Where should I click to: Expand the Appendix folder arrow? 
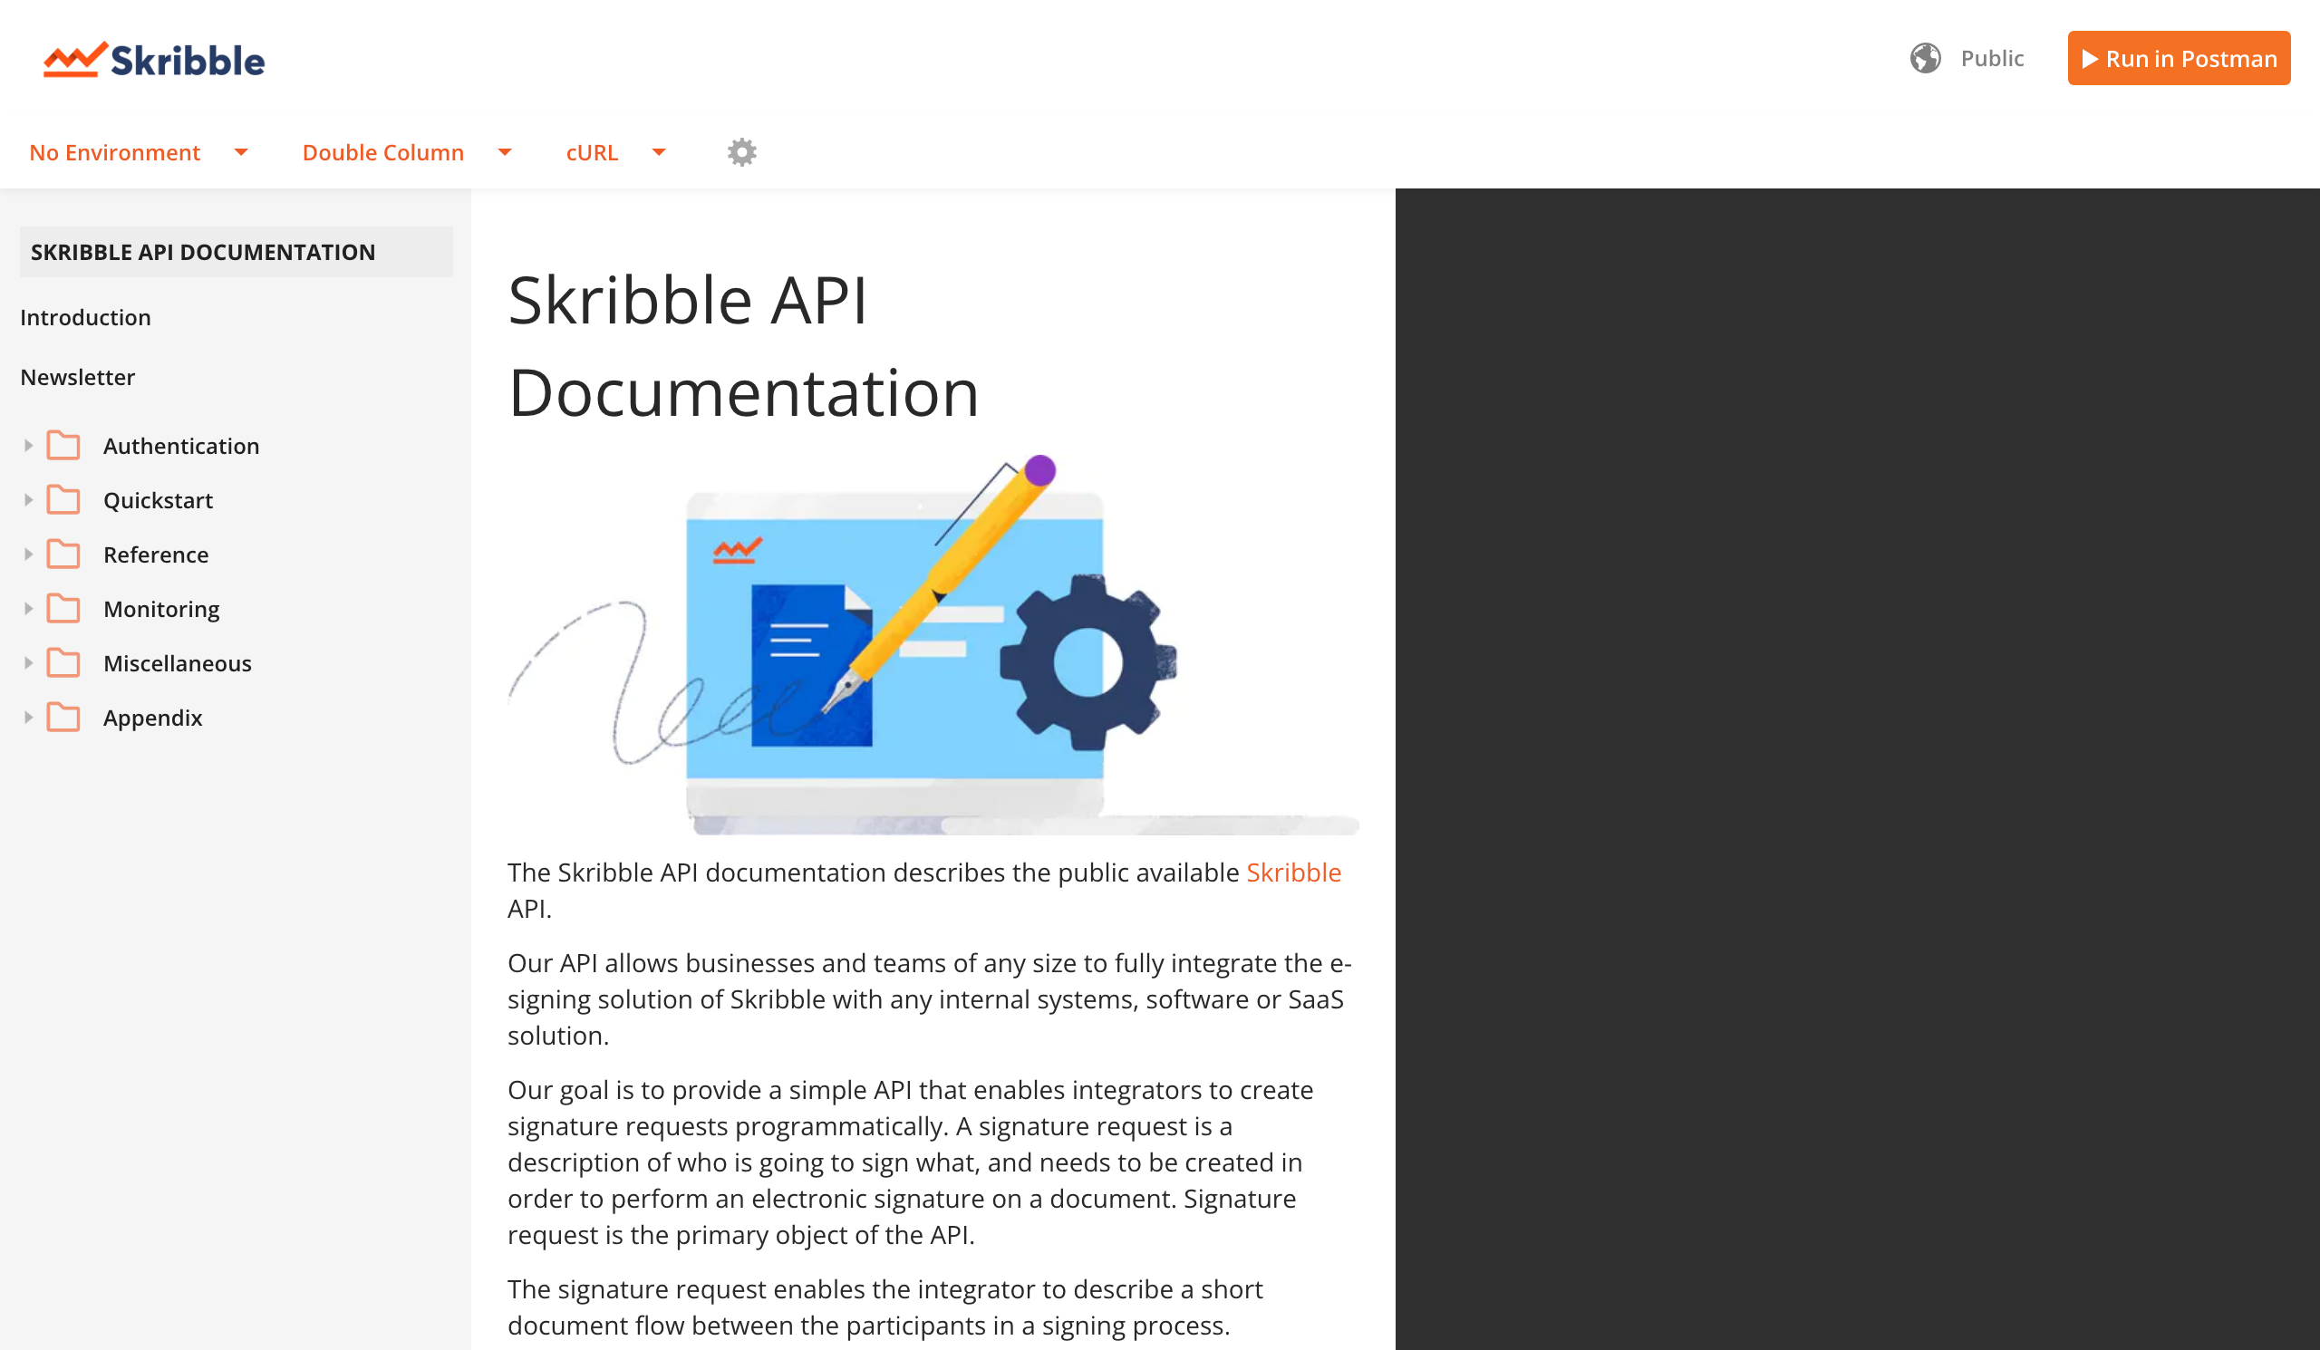pyautogui.click(x=27, y=717)
